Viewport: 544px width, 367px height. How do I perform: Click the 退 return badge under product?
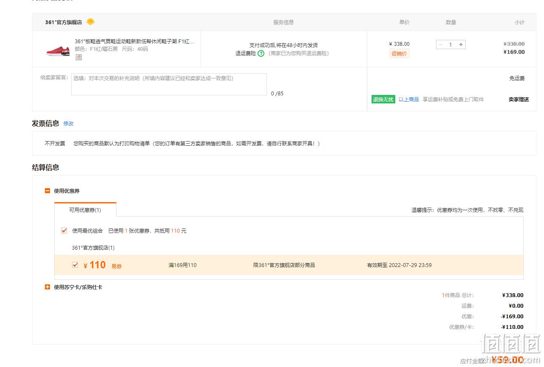78,57
